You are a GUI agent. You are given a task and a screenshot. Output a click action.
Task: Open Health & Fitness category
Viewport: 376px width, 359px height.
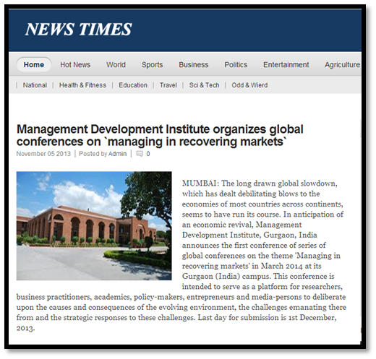(82, 85)
